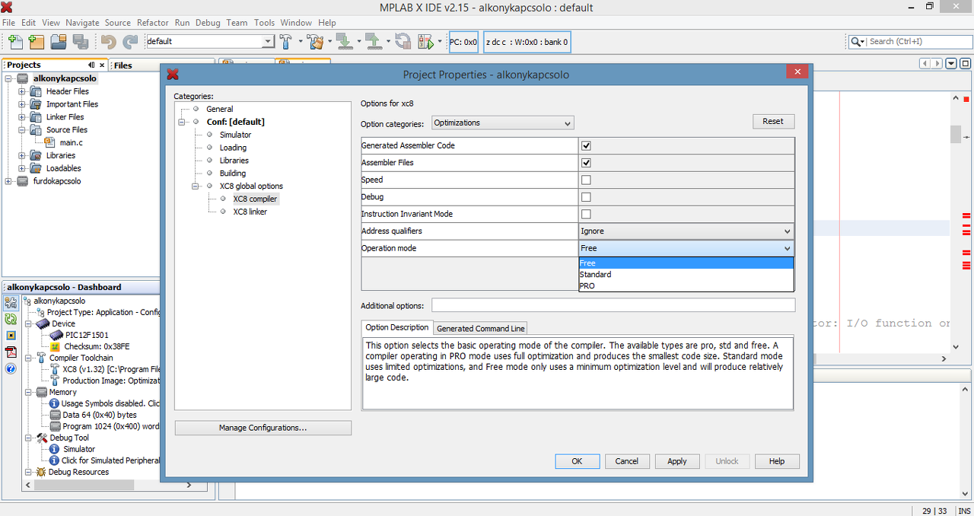Viewport: 974px width, 516px height.
Task: Click the main.c file icon
Action: click(x=49, y=142)
